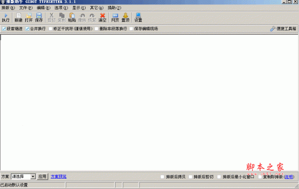Click the 新建 (new) toolbar icon
Screen dimensions: 299x189
18,17
